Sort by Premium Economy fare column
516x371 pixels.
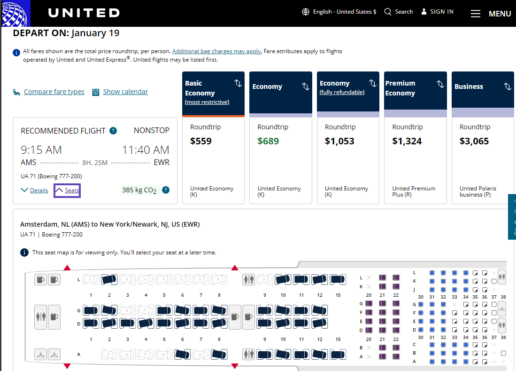(x=440, y=84)
